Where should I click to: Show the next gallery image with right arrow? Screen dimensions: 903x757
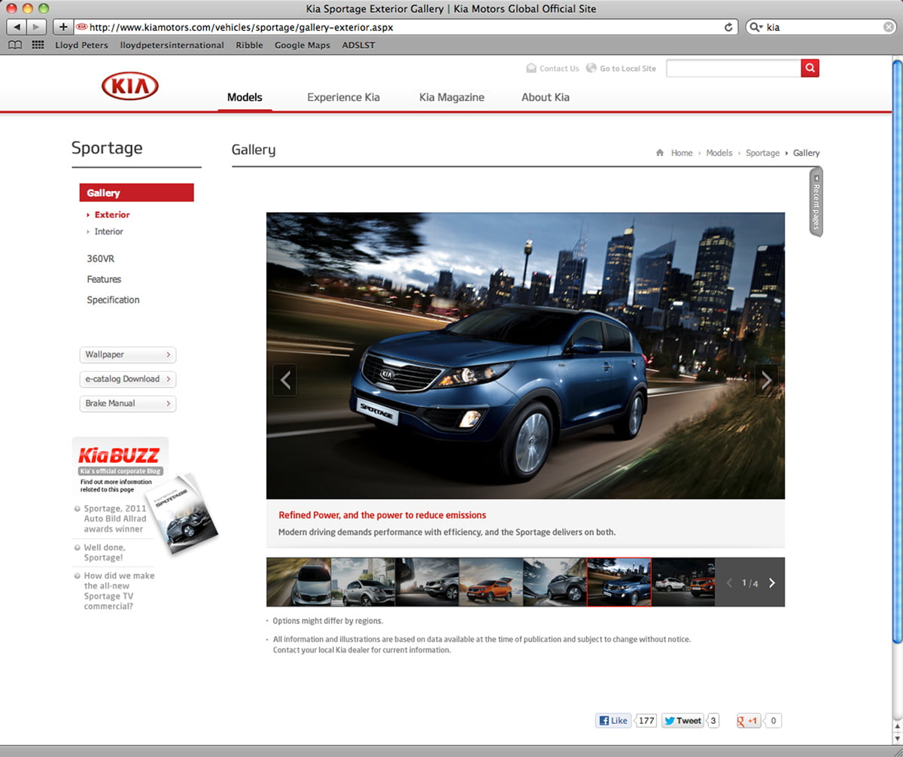(x=766, y=380)
